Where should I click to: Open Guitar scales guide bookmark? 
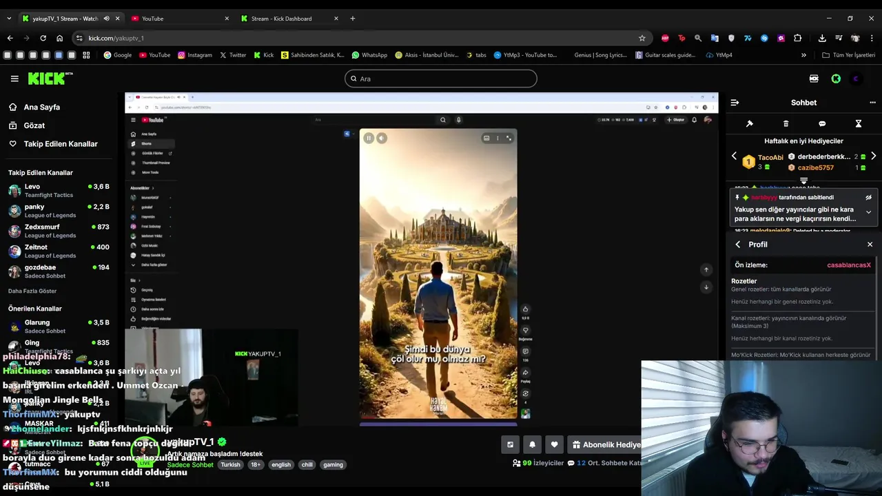666,55
